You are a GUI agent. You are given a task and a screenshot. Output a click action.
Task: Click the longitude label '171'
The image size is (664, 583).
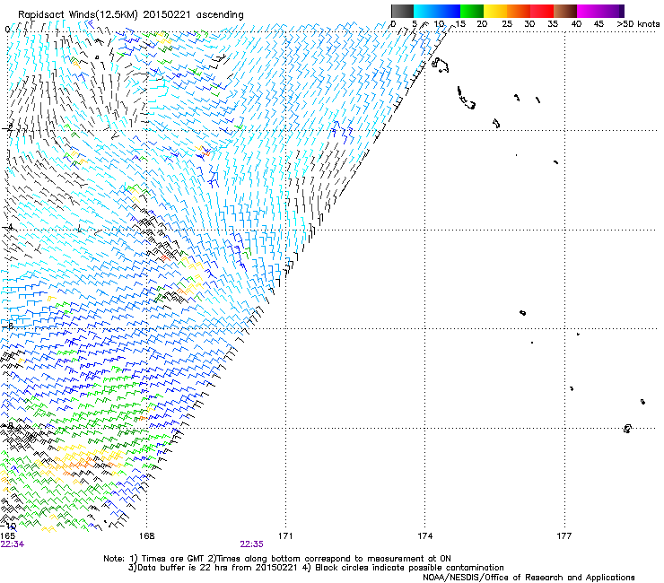coord(285,536)
